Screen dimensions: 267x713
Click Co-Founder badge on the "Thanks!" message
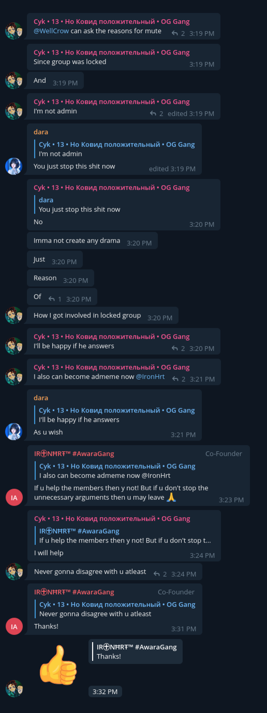point(176,592)
